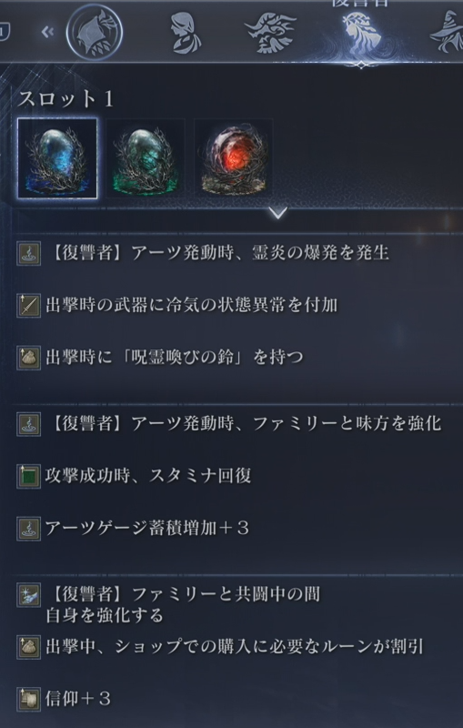Click the double left chevron arrow
The image size is (463, 728).
47,32
